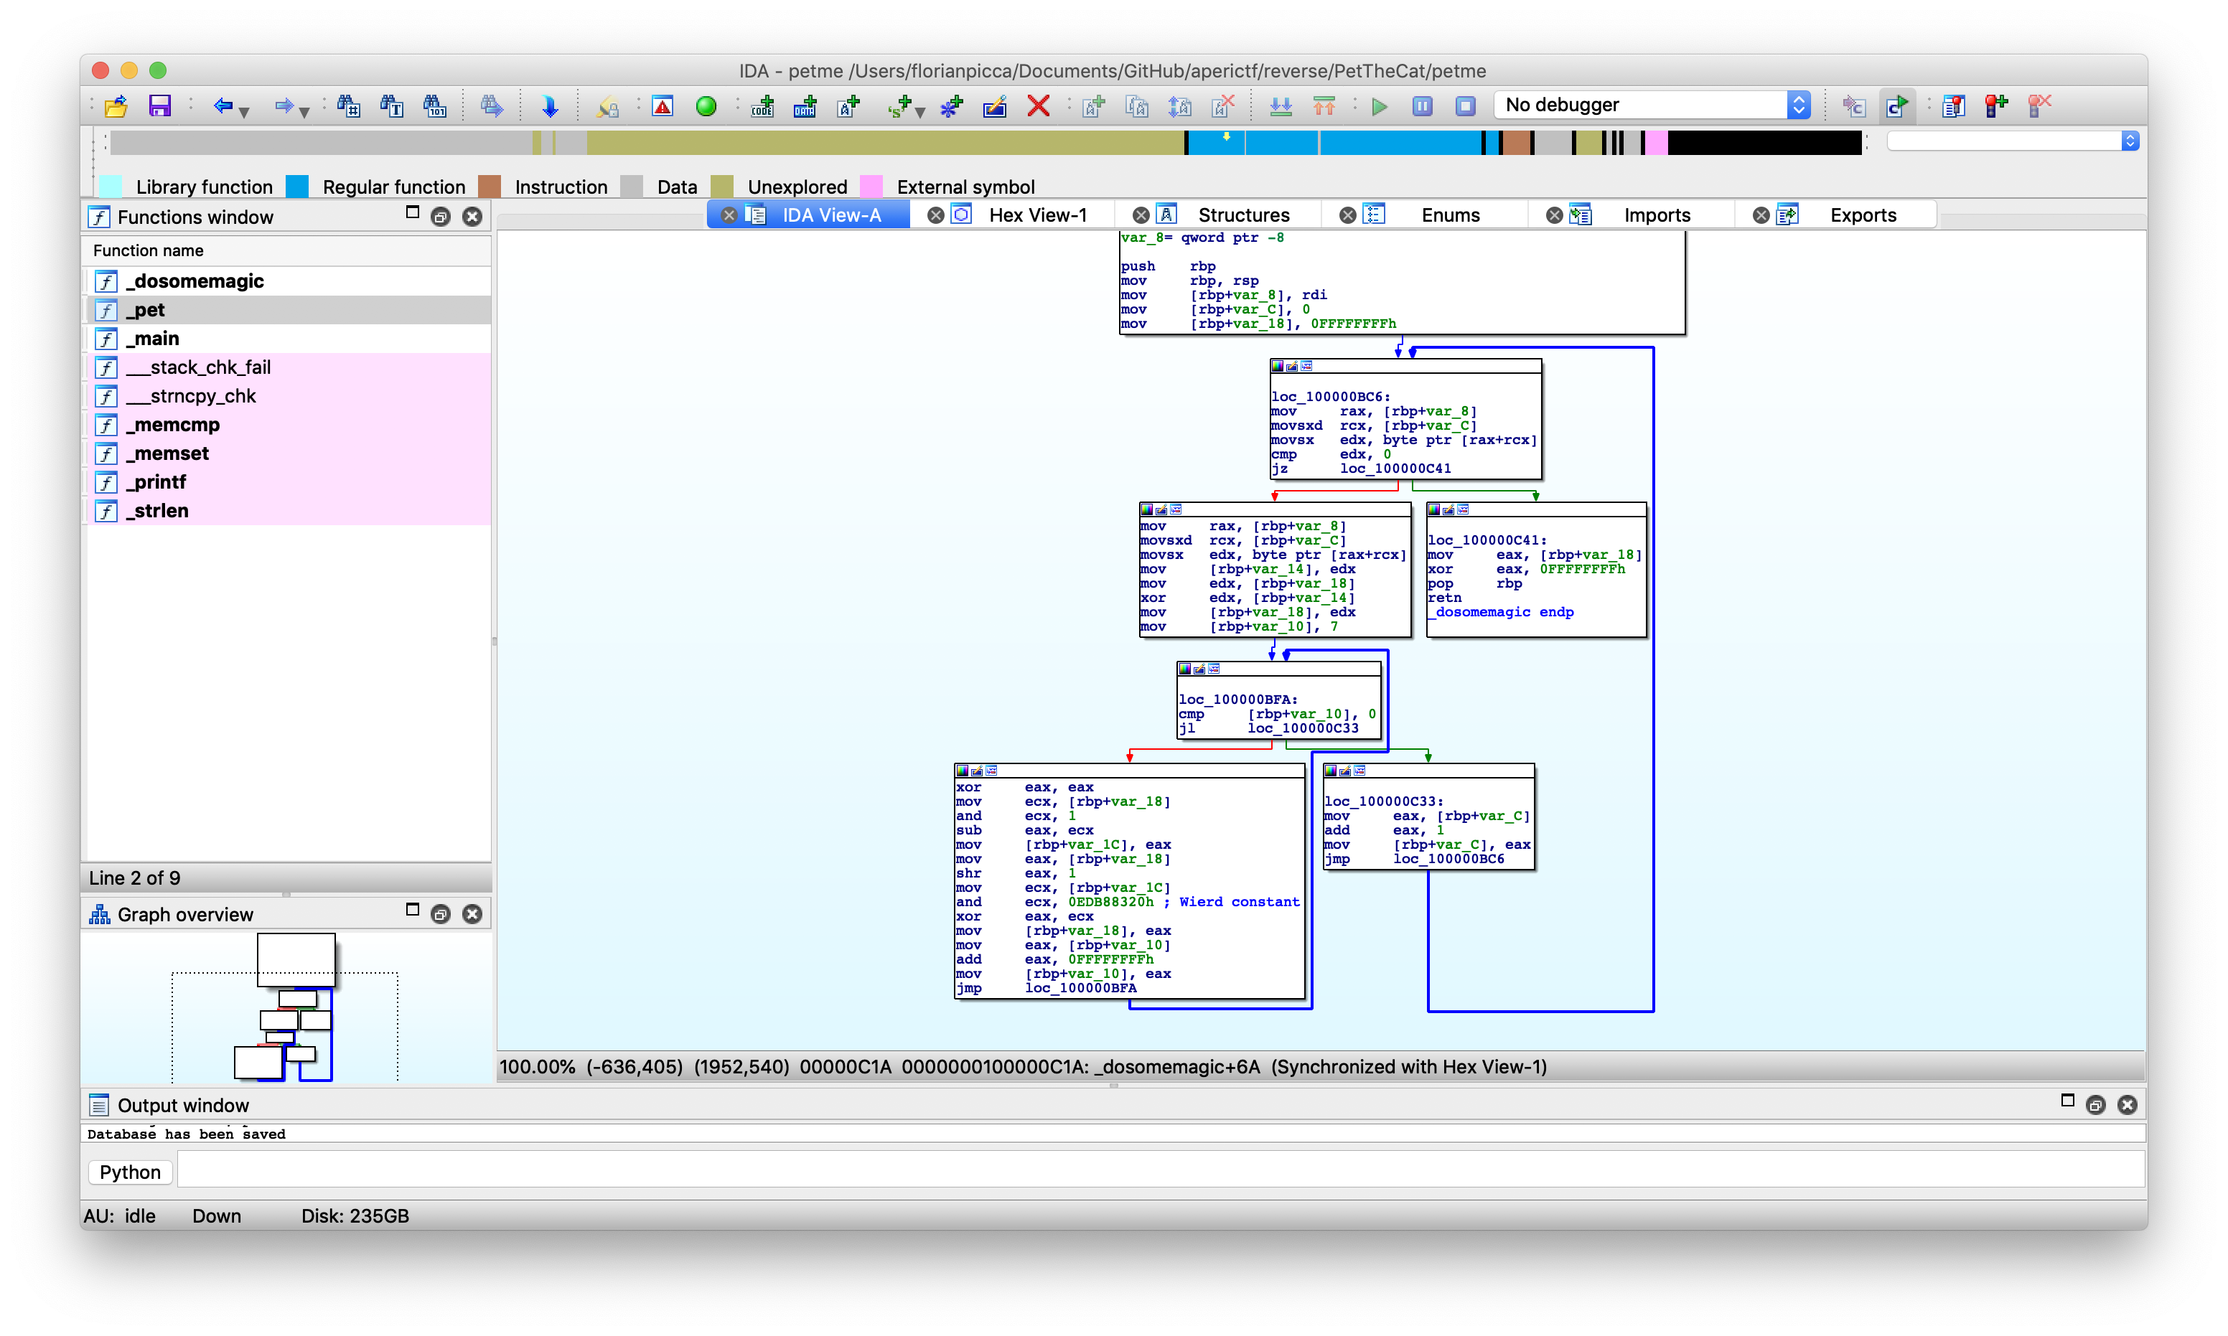Image resolution: width=2228 pixels, height=1336 pixels.
Task: Click the External symbol pink swatch
Action: 871,187
